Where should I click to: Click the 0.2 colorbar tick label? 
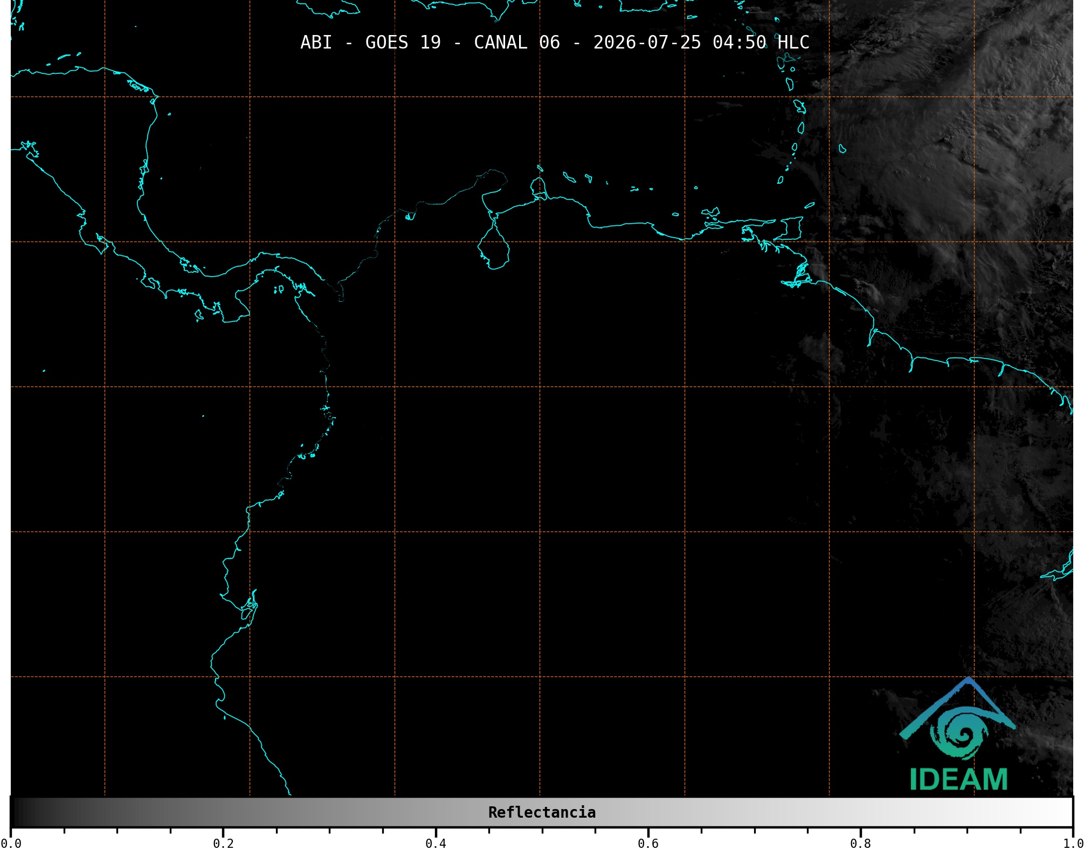point(223,844)
